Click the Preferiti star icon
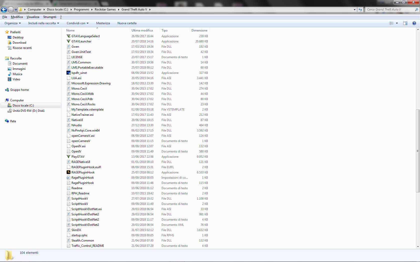 coord(7,32)
